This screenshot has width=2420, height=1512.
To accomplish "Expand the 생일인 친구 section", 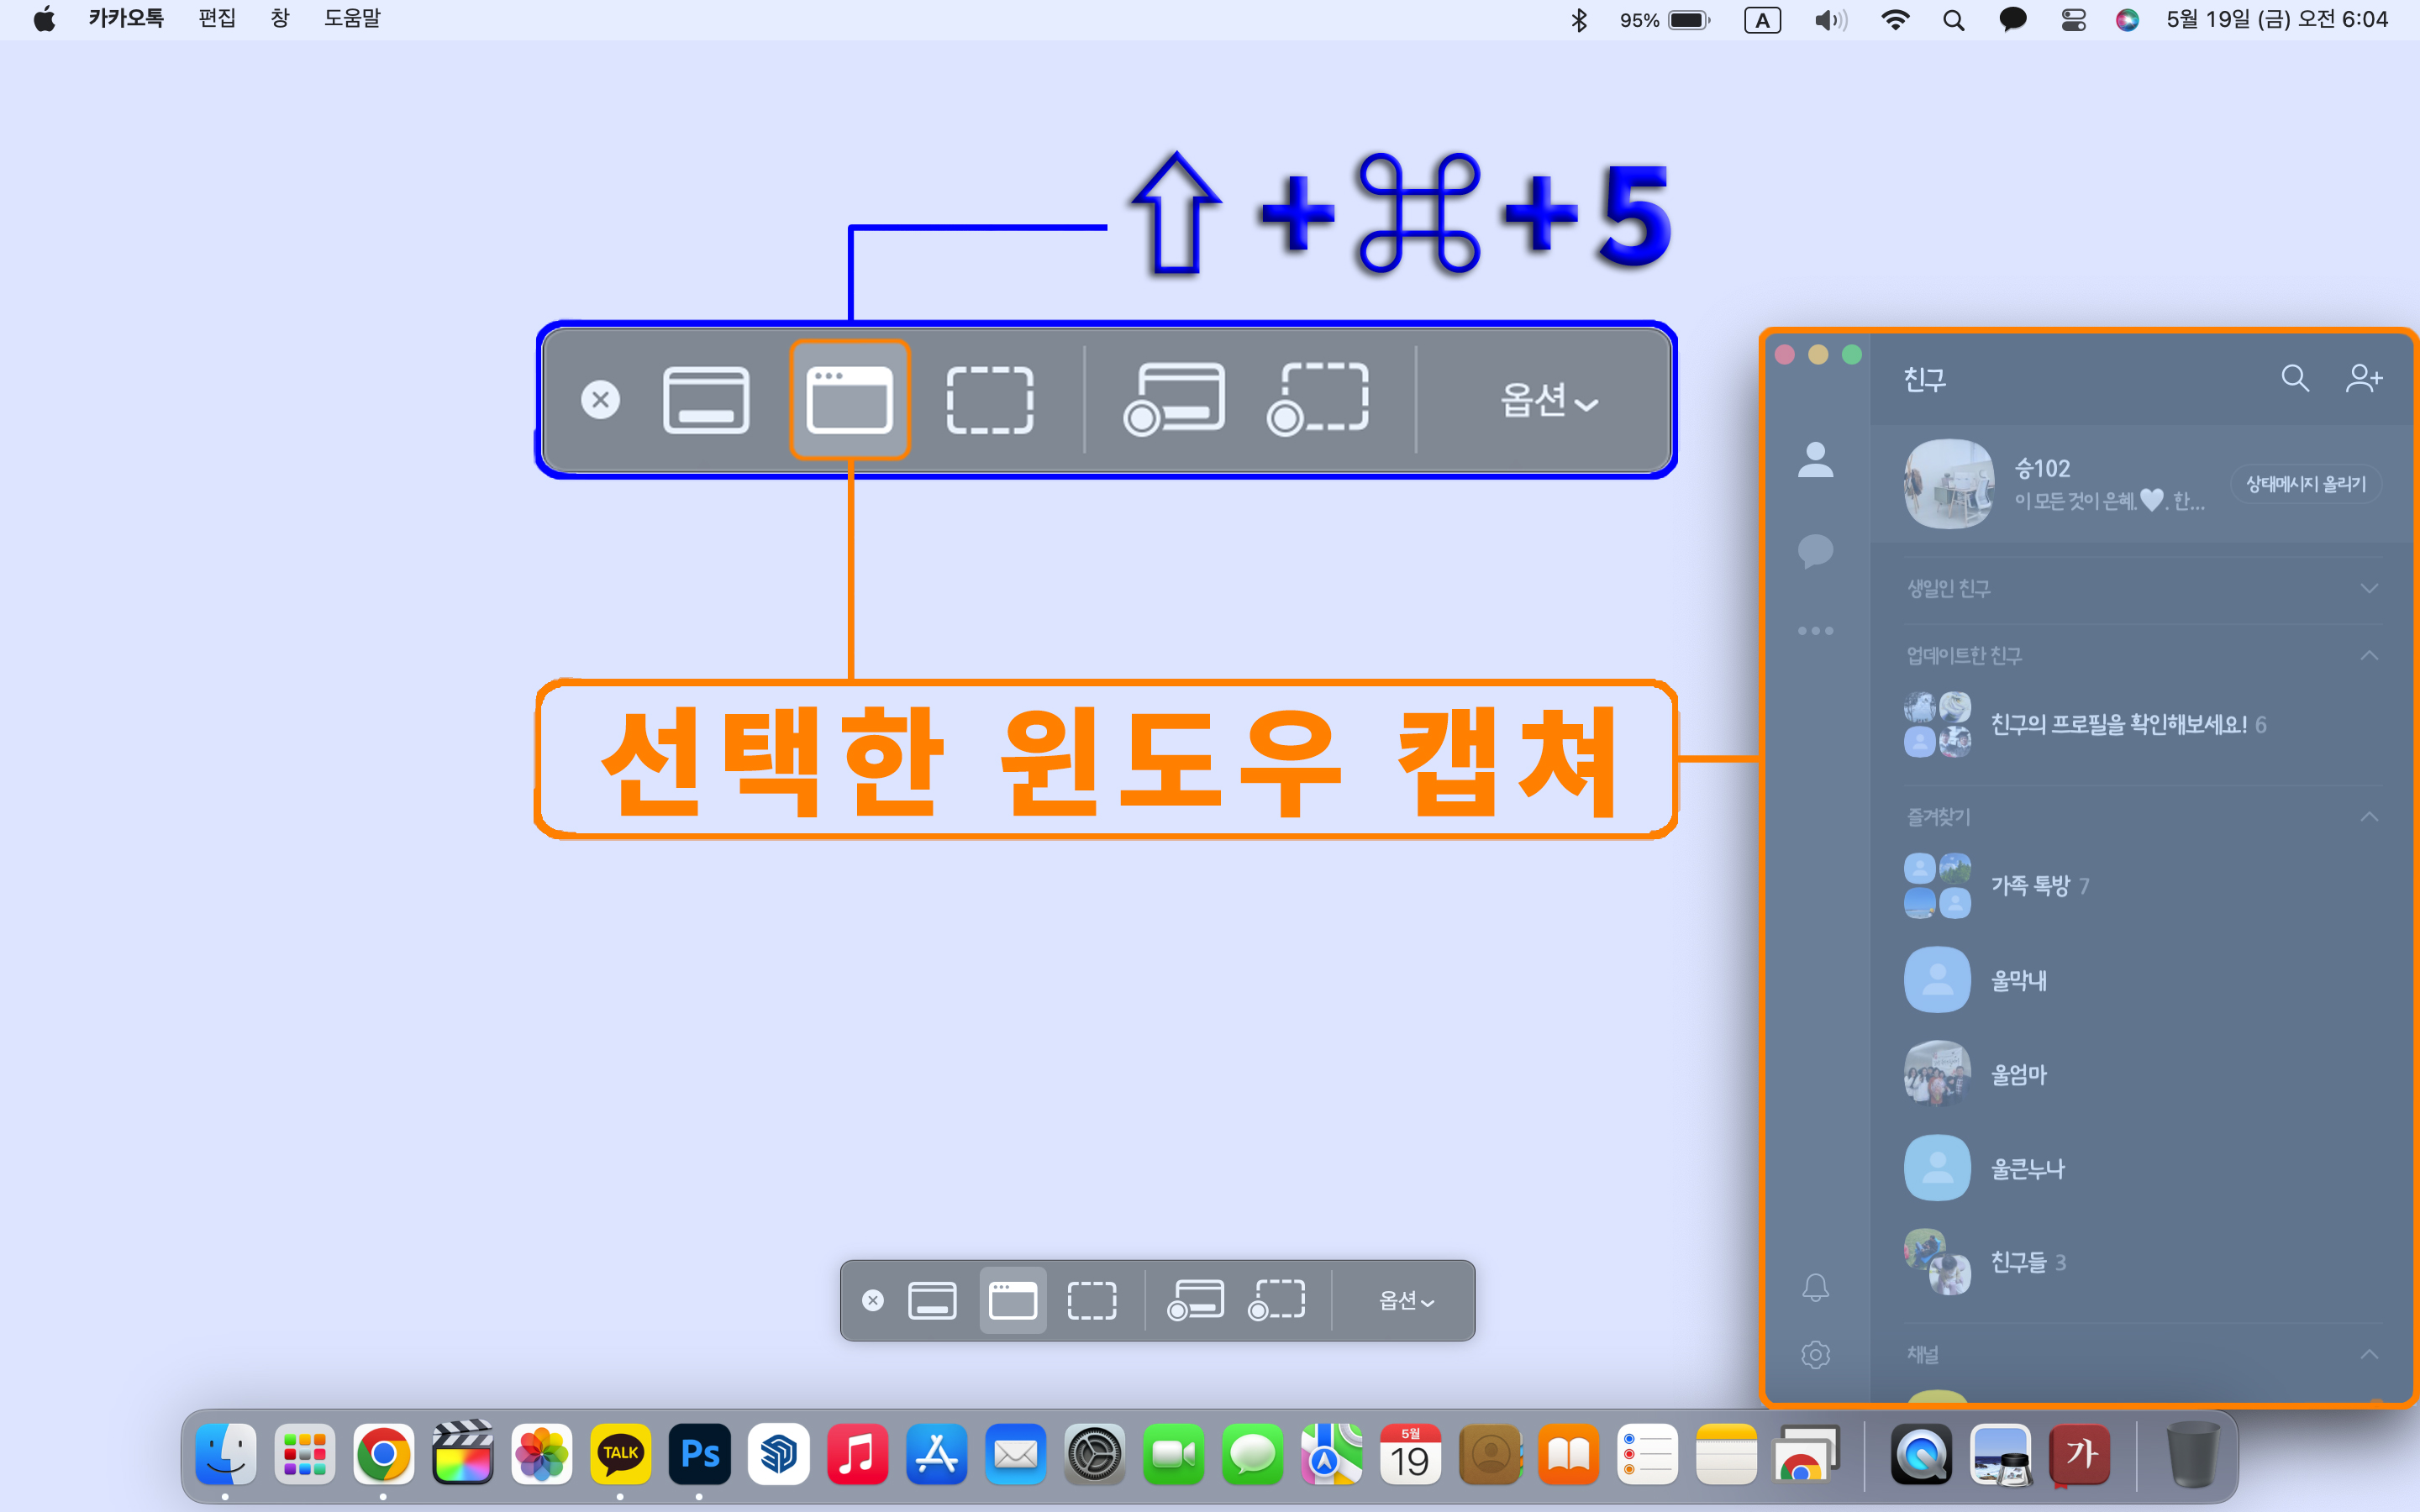I will [2368, 588].
